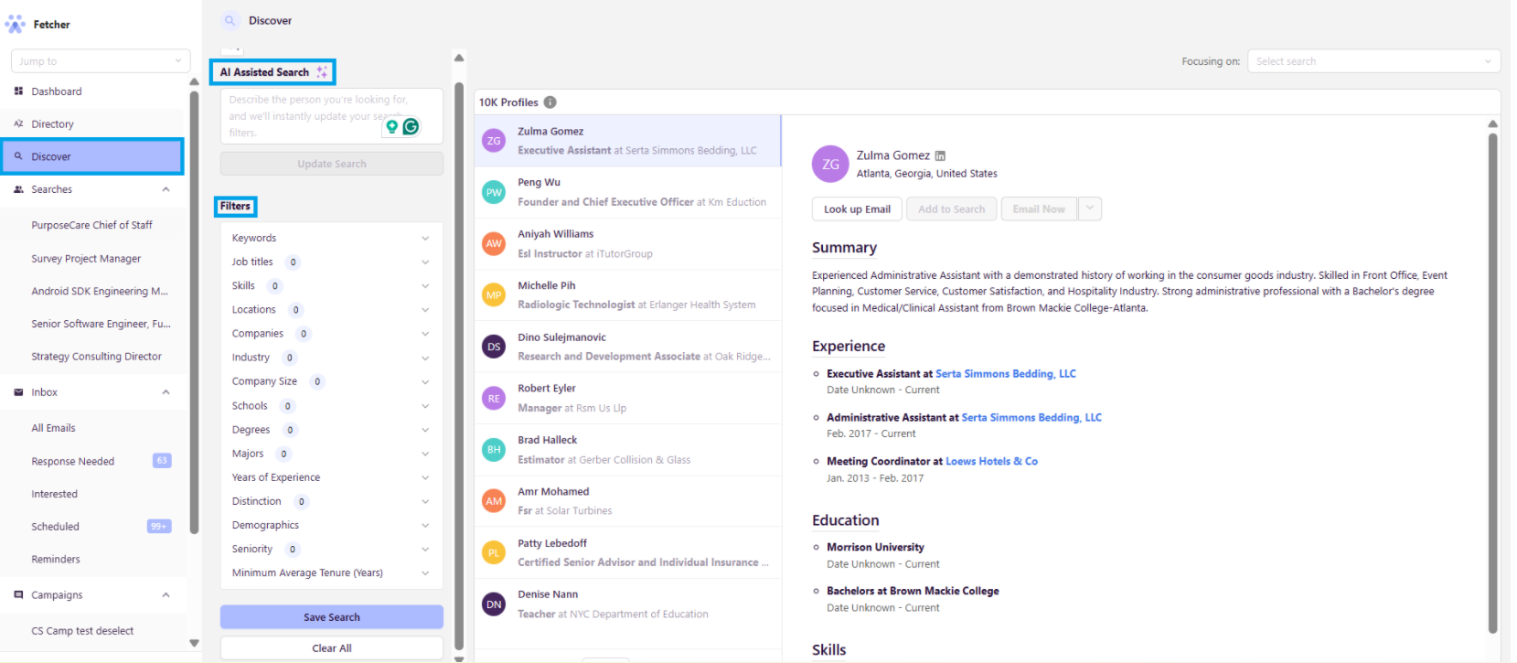Click the BH avatar for Brad Halleck
Screen dimensions: 1517x663
tap(494, 449)
